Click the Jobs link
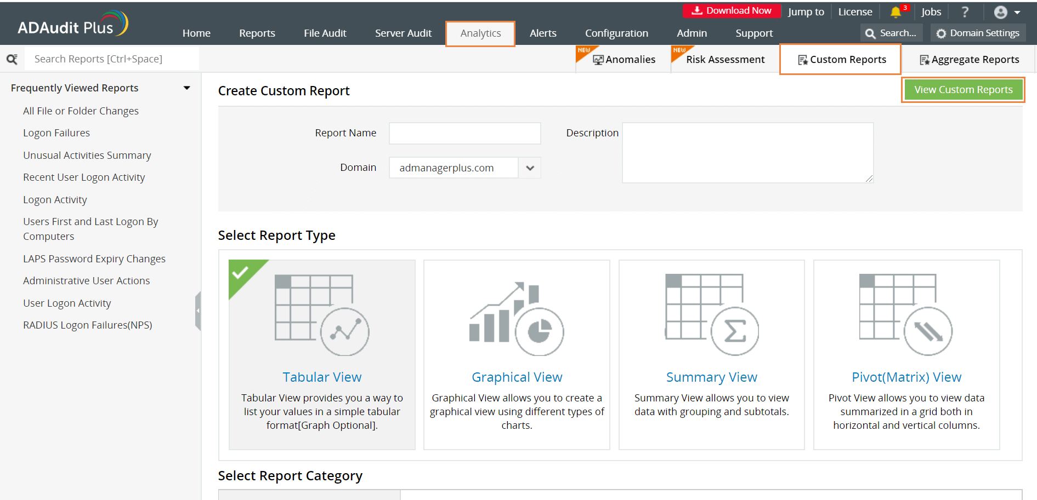Viewport: 1037px width, 500px height. click(x=931, y=12)
